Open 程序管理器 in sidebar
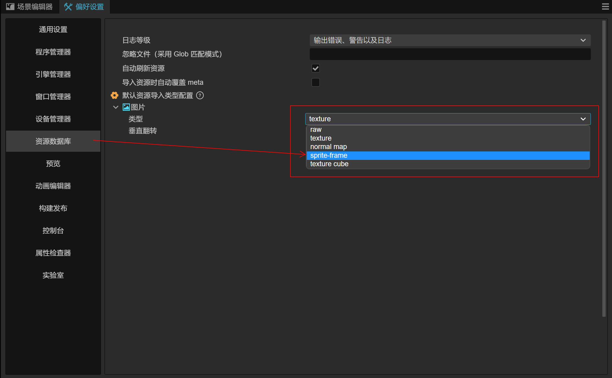Screen dimensions: 612x378 pos(53,52)
